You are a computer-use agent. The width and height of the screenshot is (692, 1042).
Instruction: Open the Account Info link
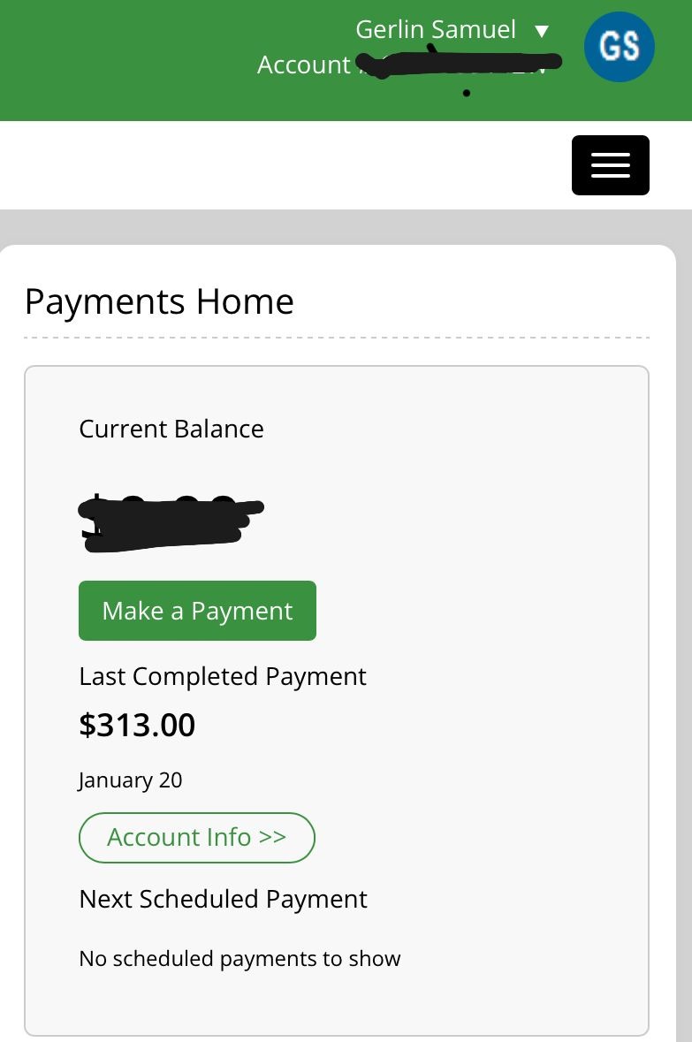[196, 837]
